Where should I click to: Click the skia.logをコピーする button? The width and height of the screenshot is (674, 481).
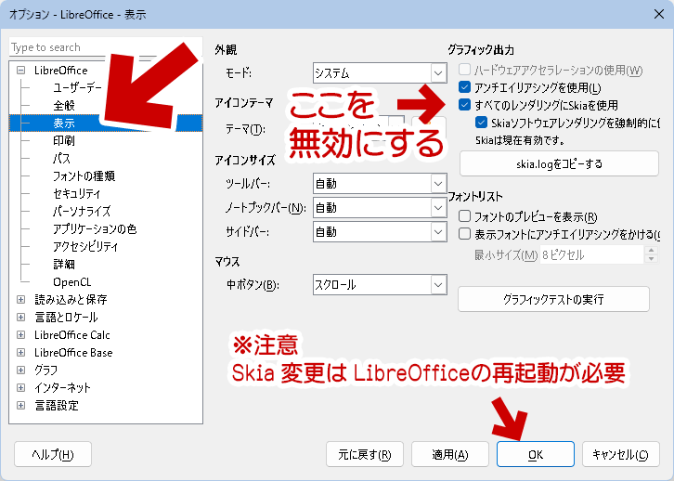[x=559, y=163]
